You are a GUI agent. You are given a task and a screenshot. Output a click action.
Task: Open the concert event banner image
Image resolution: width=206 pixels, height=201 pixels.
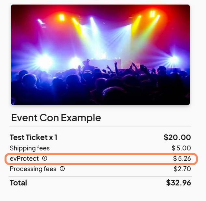point(100,54)
